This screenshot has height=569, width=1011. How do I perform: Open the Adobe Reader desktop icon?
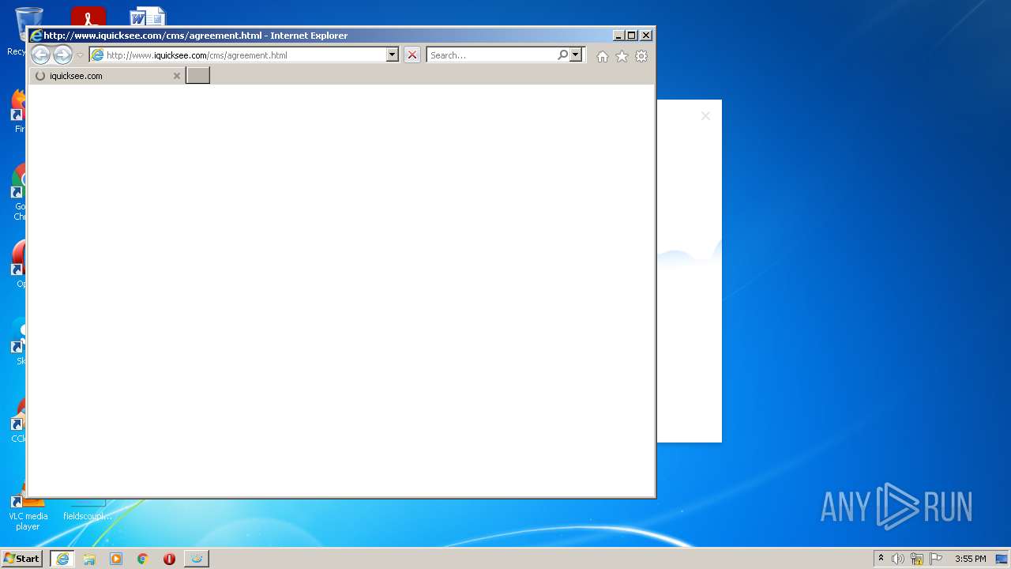coord(88,17)
